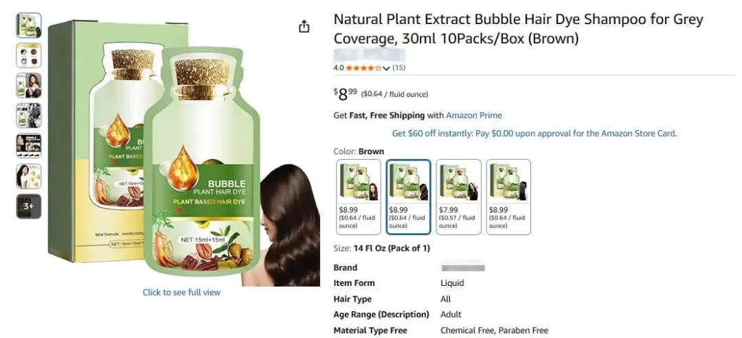Image resolution: width=742 pixels, height=338 pixels.
Task: Choose the fourth color swatch option
Action: click(x=508, y=197)
